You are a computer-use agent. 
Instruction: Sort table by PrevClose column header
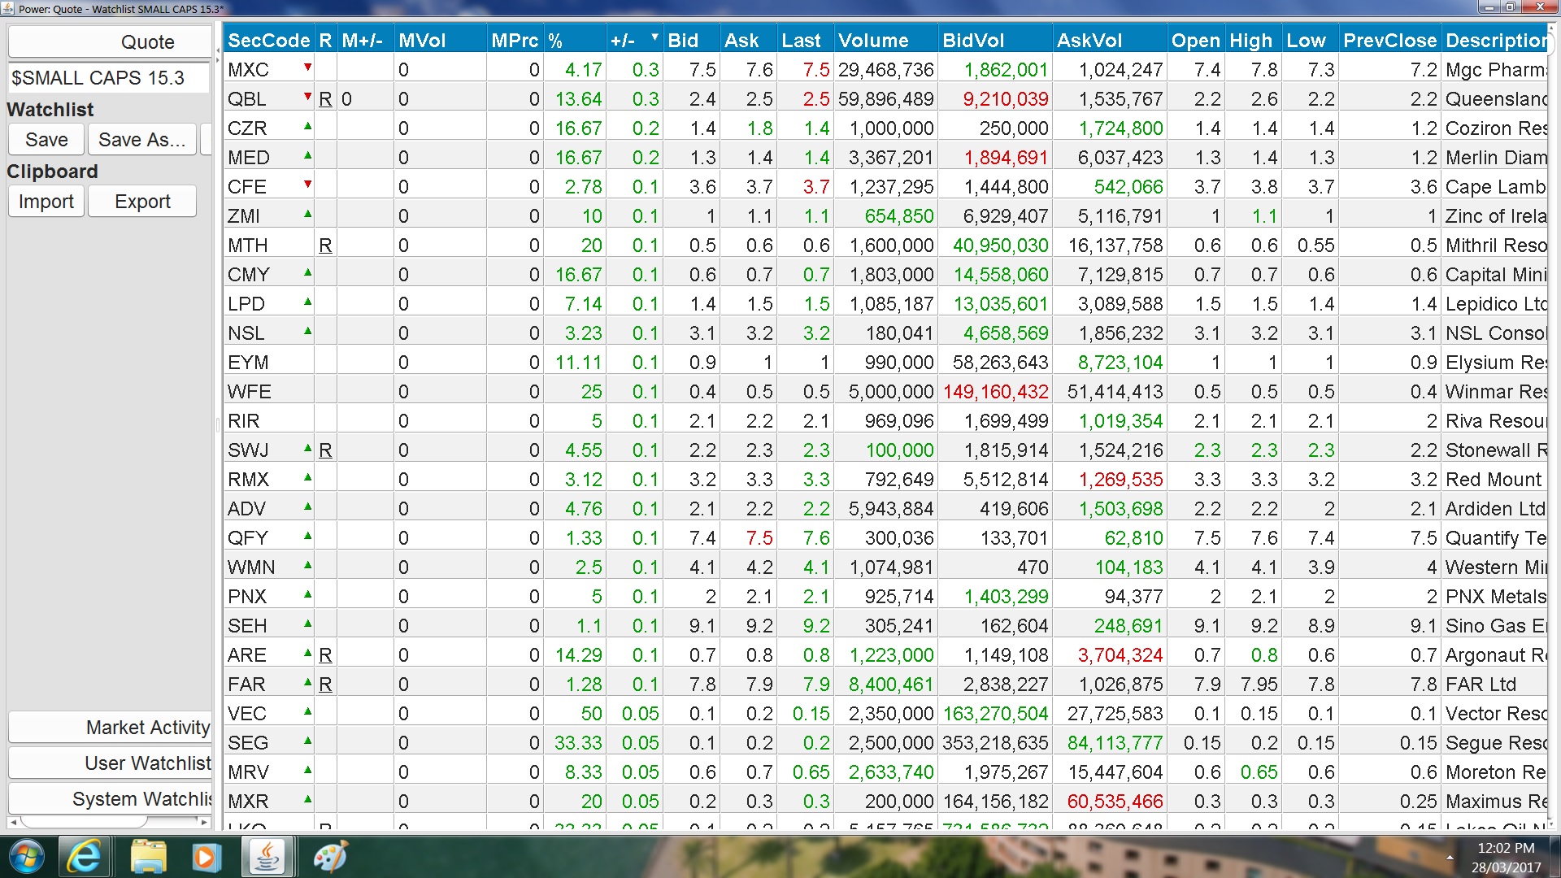[x=1389, y=40]
